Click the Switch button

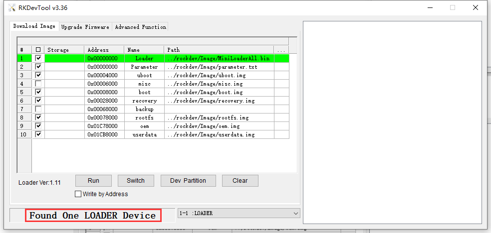(136, 181)
